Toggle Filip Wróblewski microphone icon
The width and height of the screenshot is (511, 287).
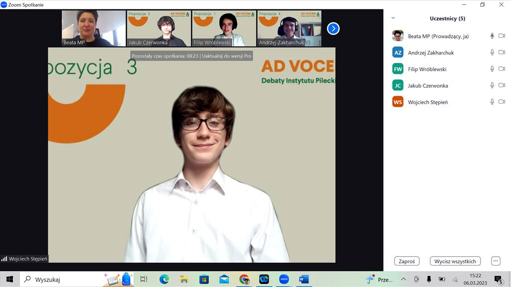pyautogui.click(x=492, y=69)
